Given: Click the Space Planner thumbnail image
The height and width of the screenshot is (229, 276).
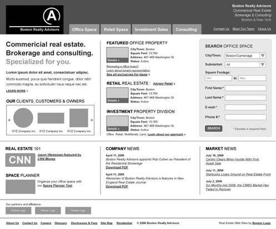Looking at the screenshot, I should pos(21,187).
